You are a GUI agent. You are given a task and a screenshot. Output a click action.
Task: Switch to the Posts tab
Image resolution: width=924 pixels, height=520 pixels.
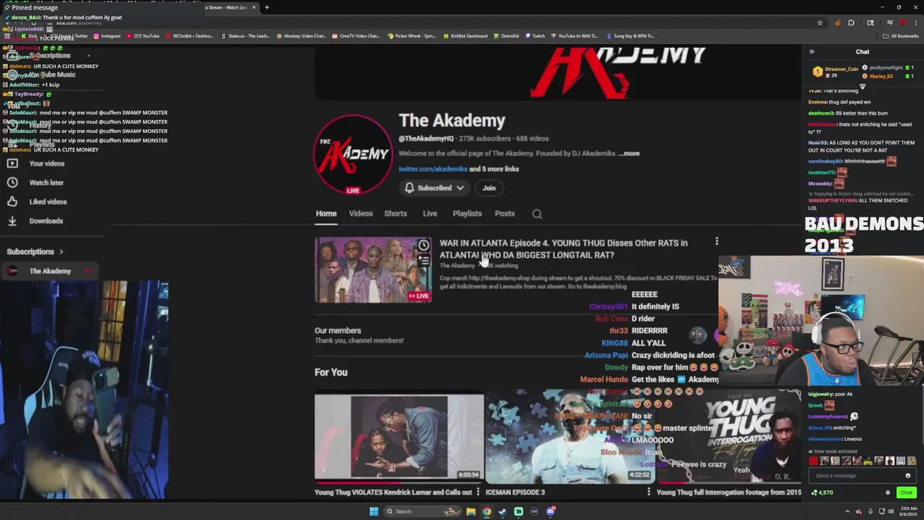click(505, 214)
